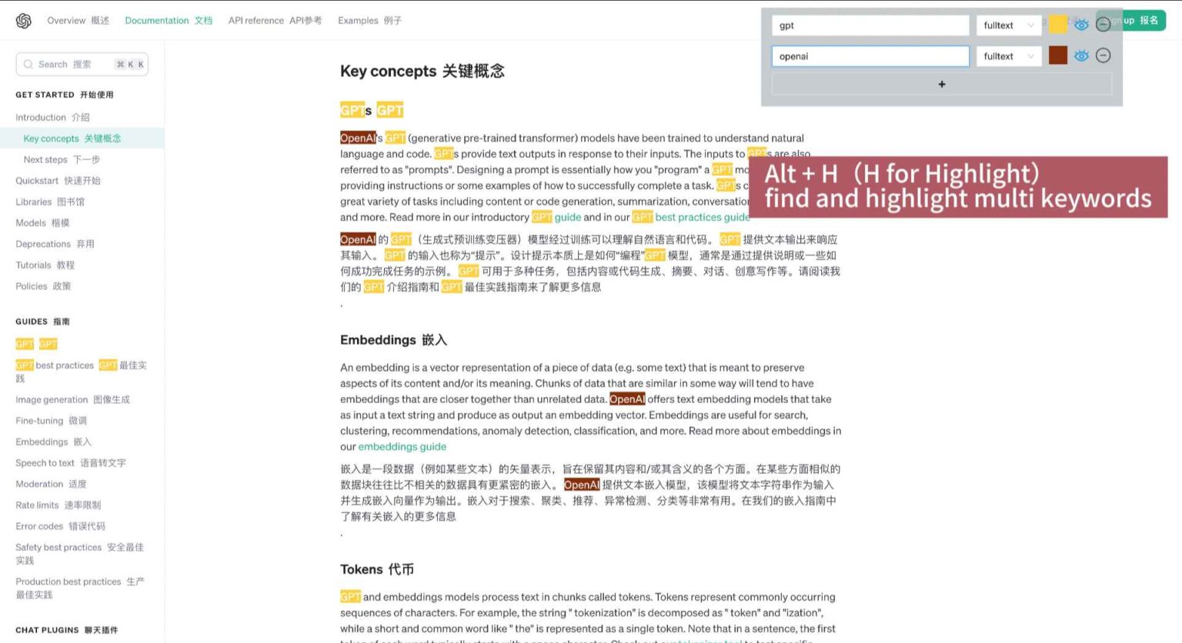Open the GPT guide under GUIDES in the sidebar
Image resolution: width=1182 pixels, height=643 pixels.
(36, 344)
